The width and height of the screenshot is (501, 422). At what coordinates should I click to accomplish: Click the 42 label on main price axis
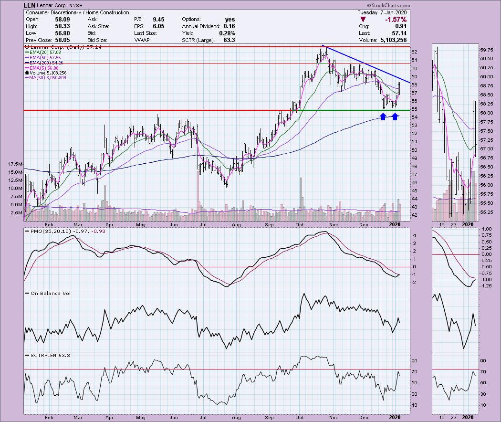[x=415, y=215]
